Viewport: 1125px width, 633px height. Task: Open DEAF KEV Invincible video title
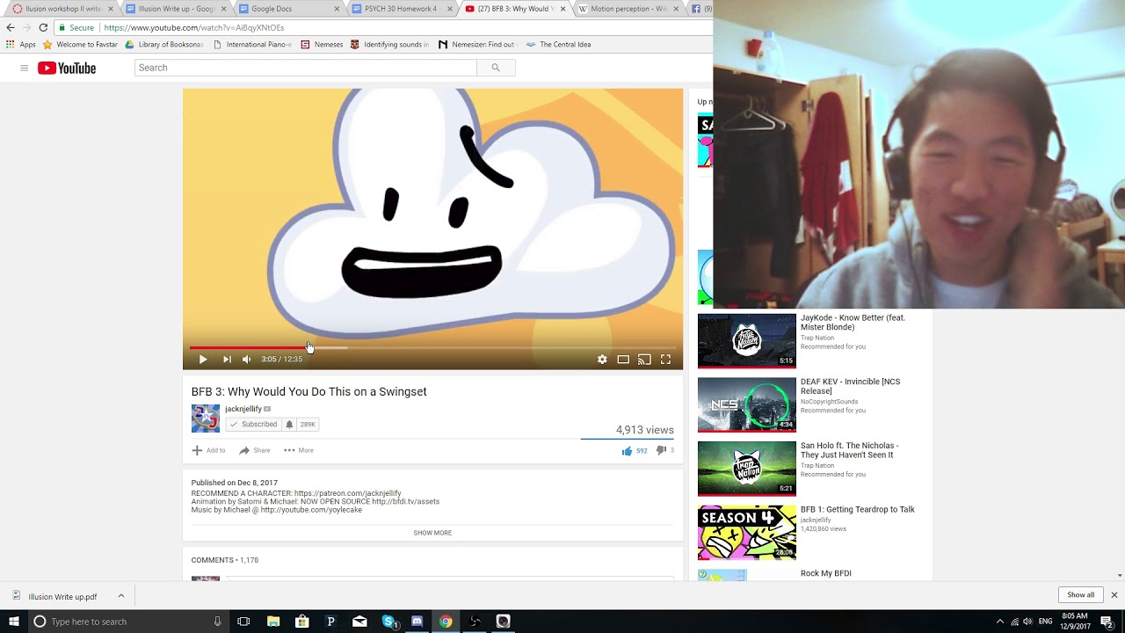[x=850, y=386]
